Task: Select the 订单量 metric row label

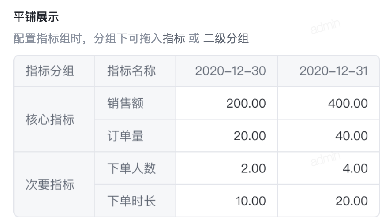Action: [135, 136]
